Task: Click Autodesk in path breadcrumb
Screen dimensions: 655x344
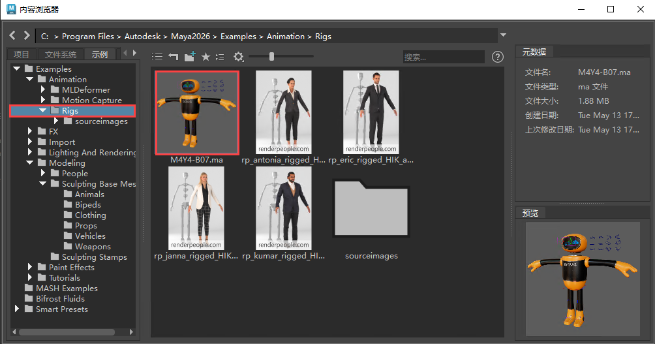Action: [x=142, y=37]
